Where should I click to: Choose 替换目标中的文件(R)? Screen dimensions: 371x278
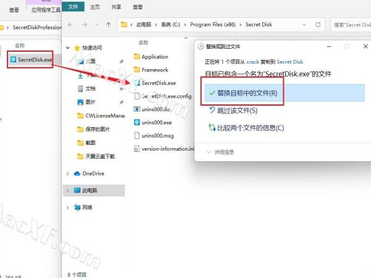pos(284,93)
